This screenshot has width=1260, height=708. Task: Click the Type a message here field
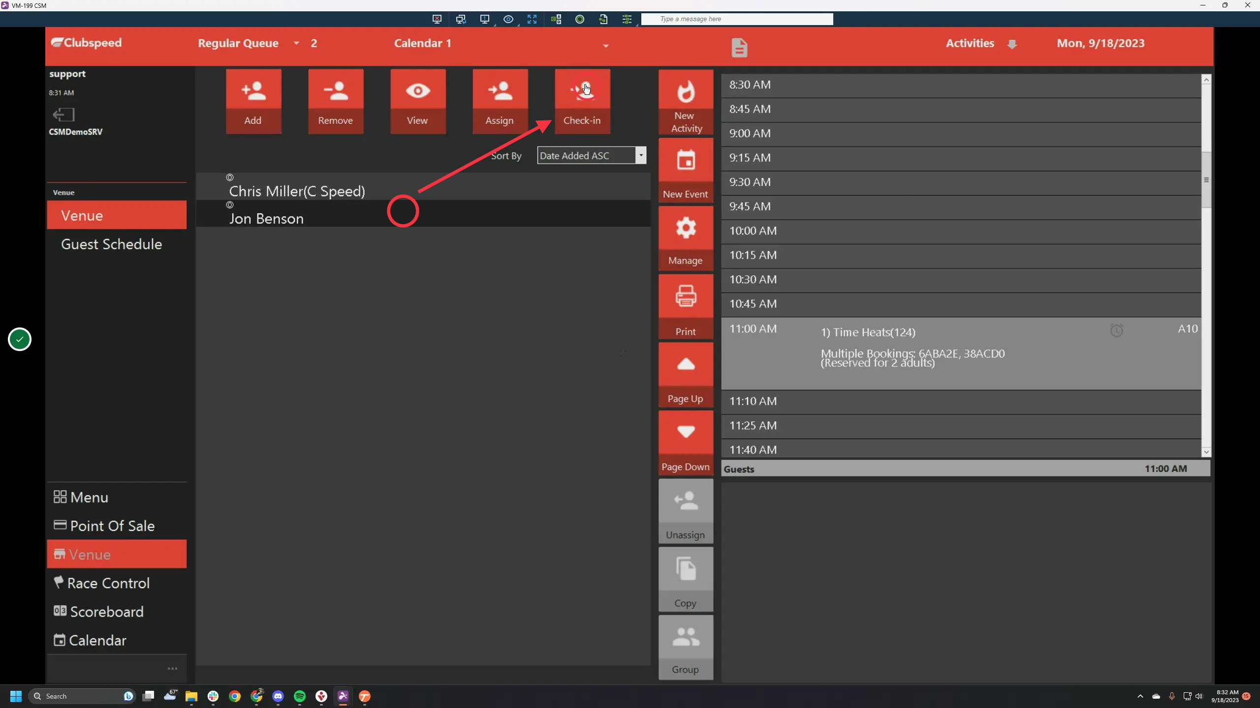737,19
